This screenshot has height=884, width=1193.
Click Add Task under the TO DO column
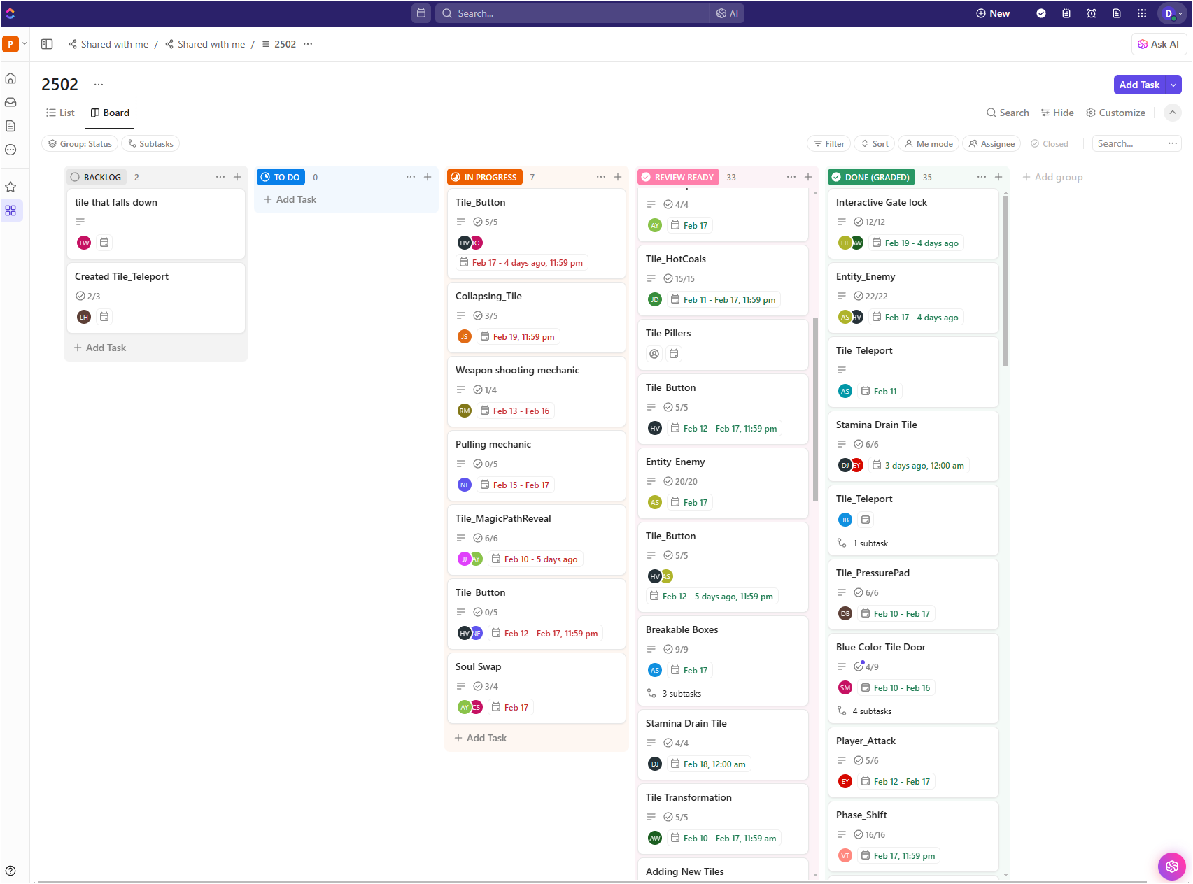[x=290, y=199]
